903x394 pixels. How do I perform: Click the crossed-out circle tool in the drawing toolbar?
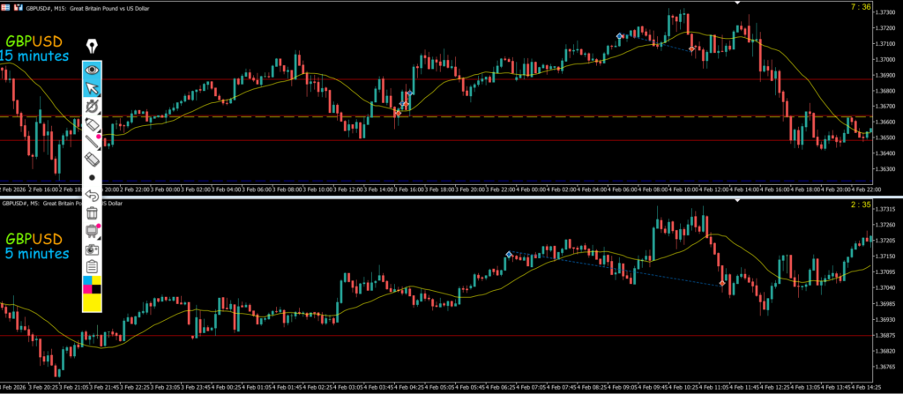pyautogui.click(x=93, y=107)
